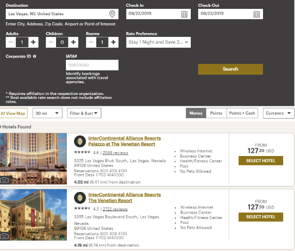Click the Children quantity value
Viewport: 295px width, 251px height.
62,42
